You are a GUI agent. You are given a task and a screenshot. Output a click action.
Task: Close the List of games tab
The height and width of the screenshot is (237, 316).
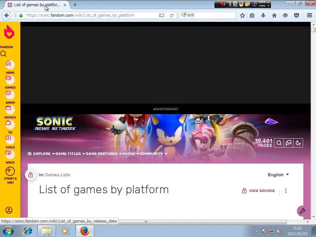pos(65,5)
